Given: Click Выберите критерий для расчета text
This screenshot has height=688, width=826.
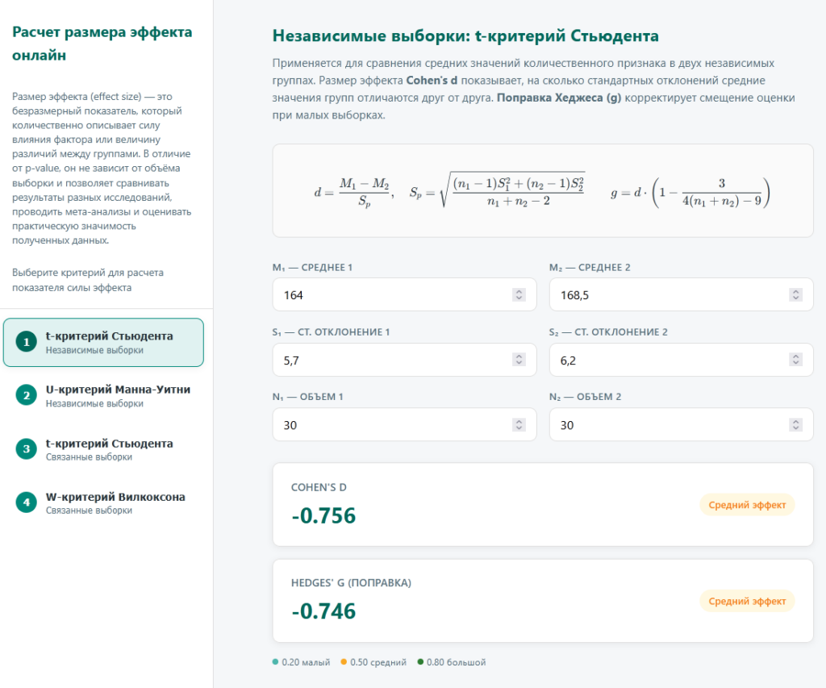Looking at the screenshot, I should [88, 280].
